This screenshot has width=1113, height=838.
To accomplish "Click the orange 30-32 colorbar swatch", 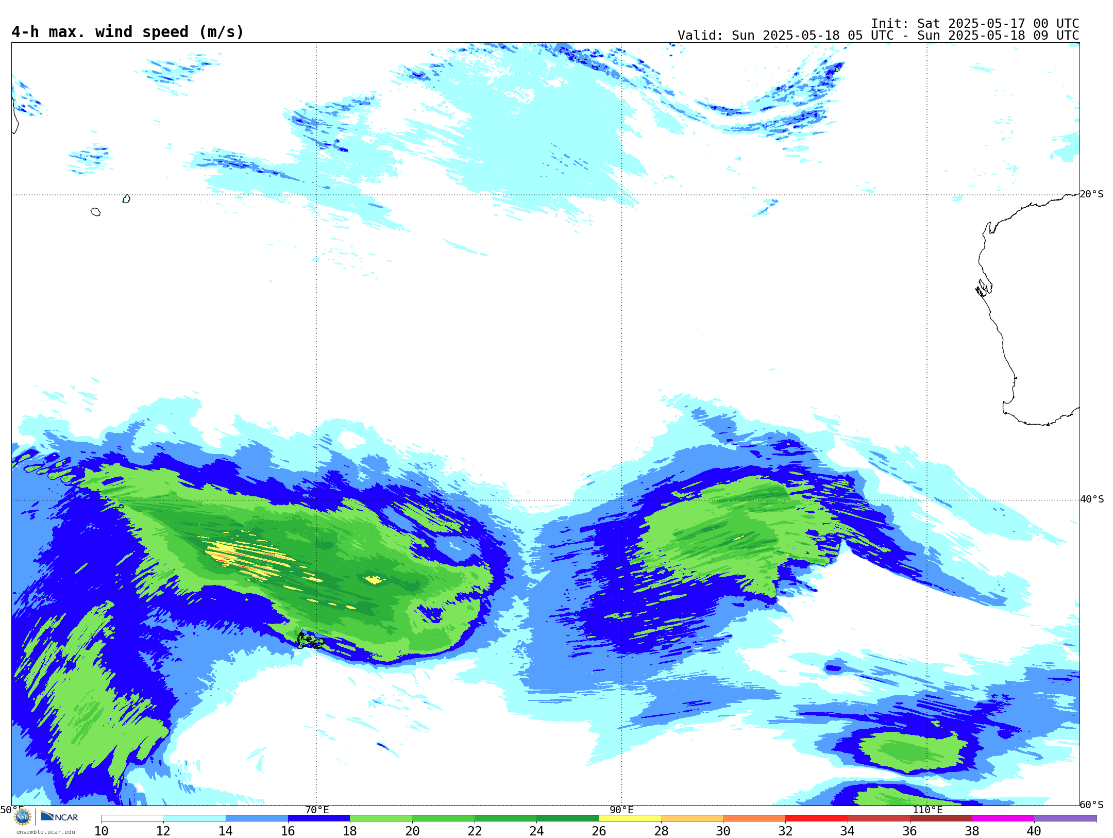I will 754,818.
